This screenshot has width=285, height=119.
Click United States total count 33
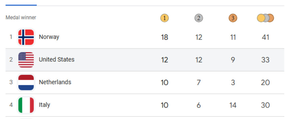coord(266,59)
